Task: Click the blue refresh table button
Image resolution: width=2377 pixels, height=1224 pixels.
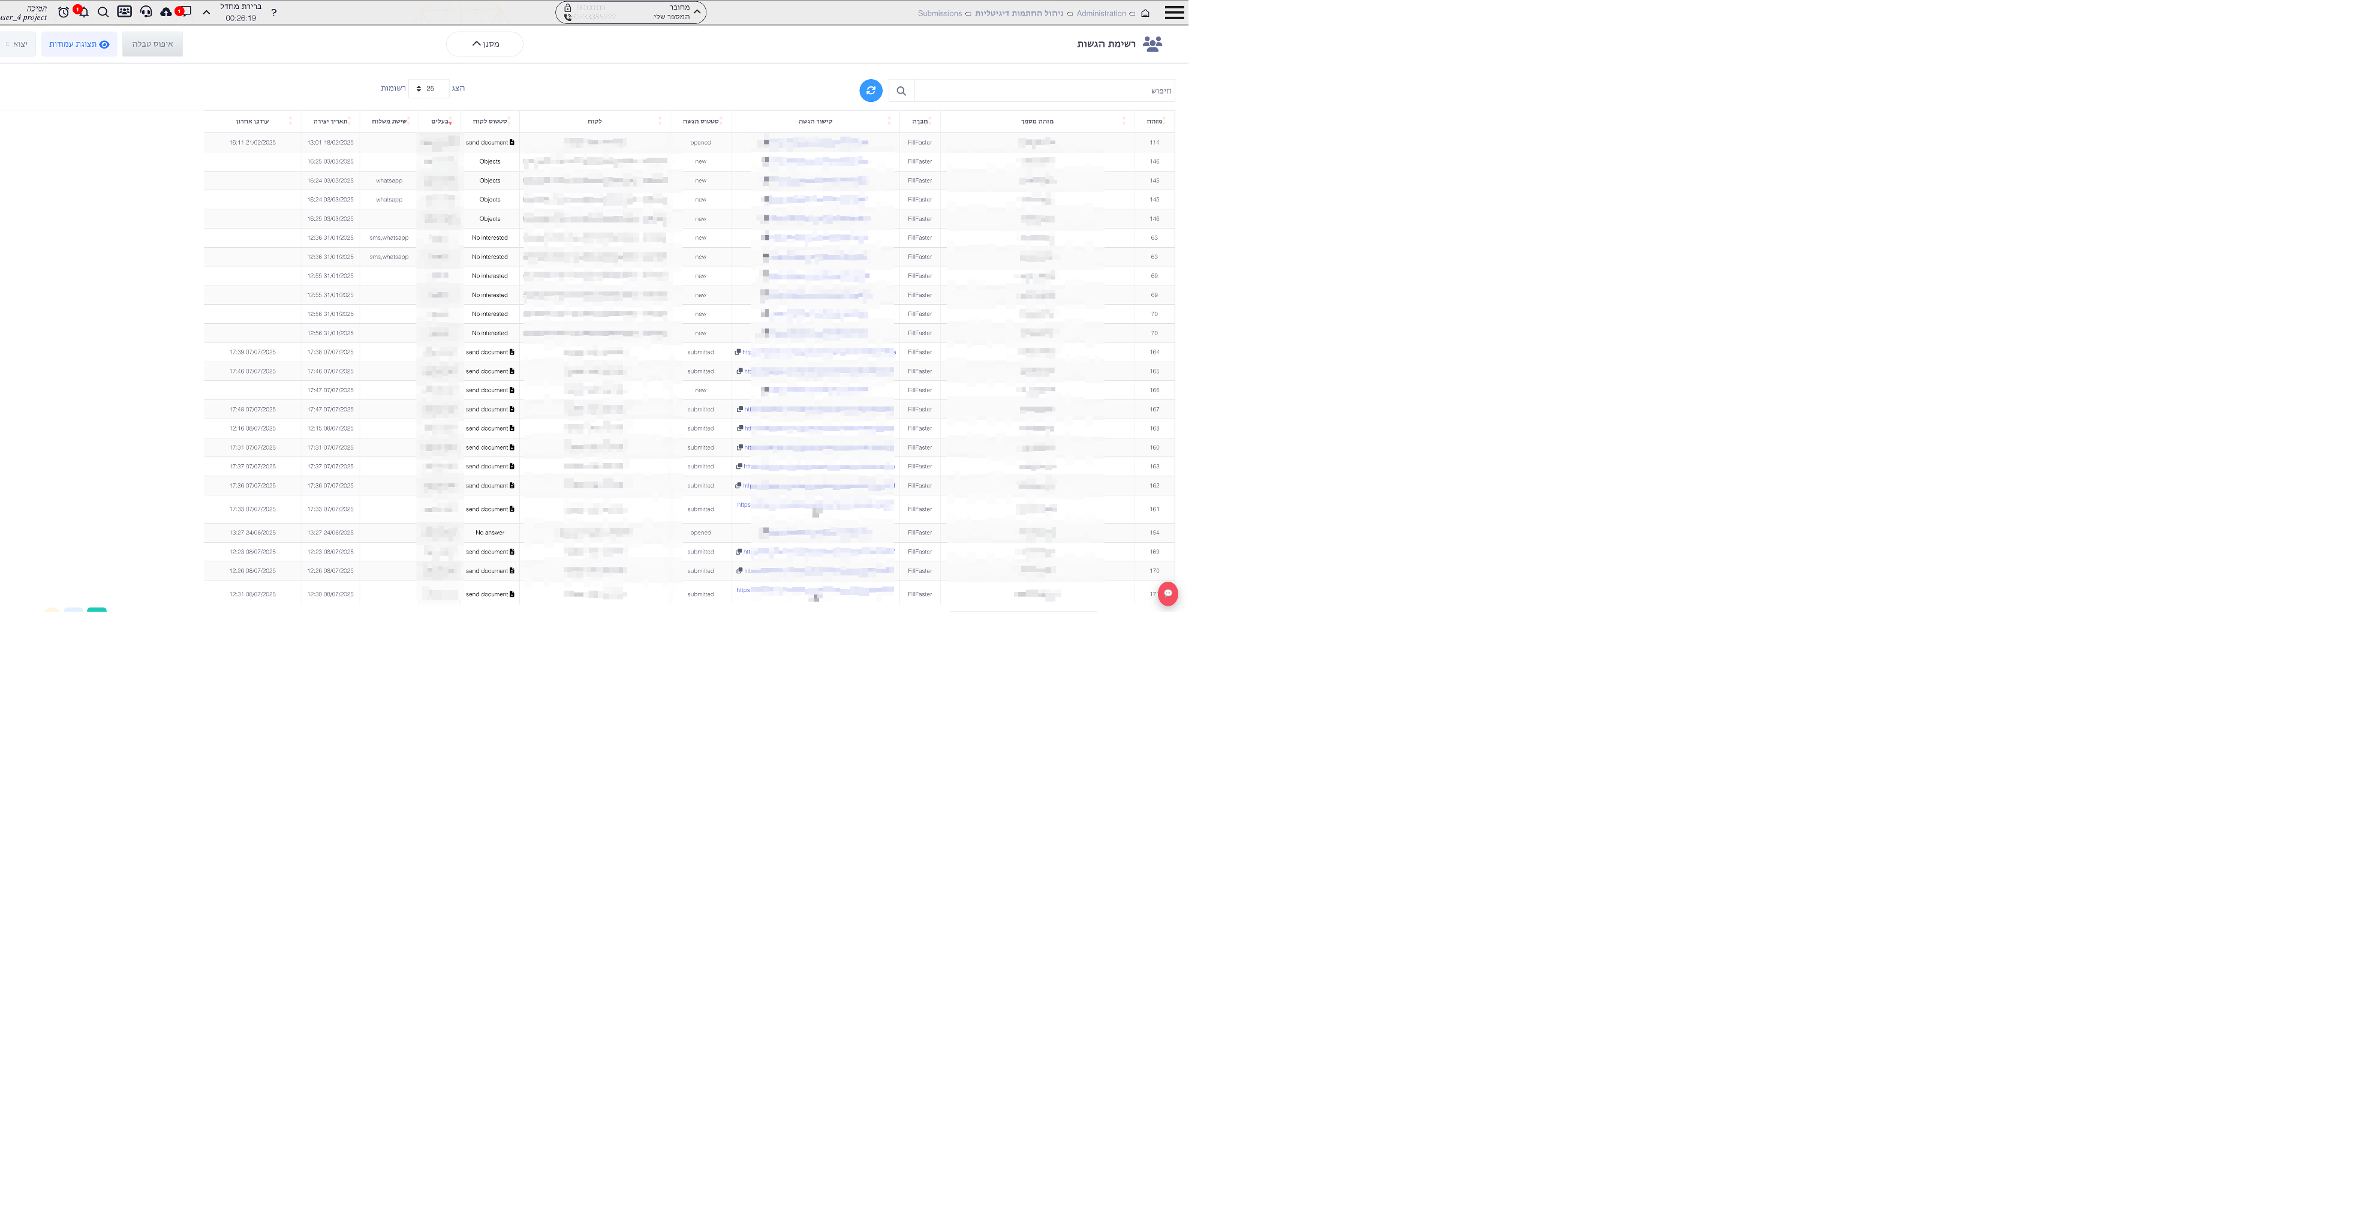Action: point(870,91)
